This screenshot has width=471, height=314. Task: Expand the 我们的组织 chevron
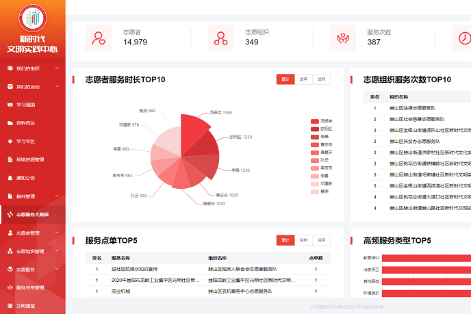pos(57,68)
